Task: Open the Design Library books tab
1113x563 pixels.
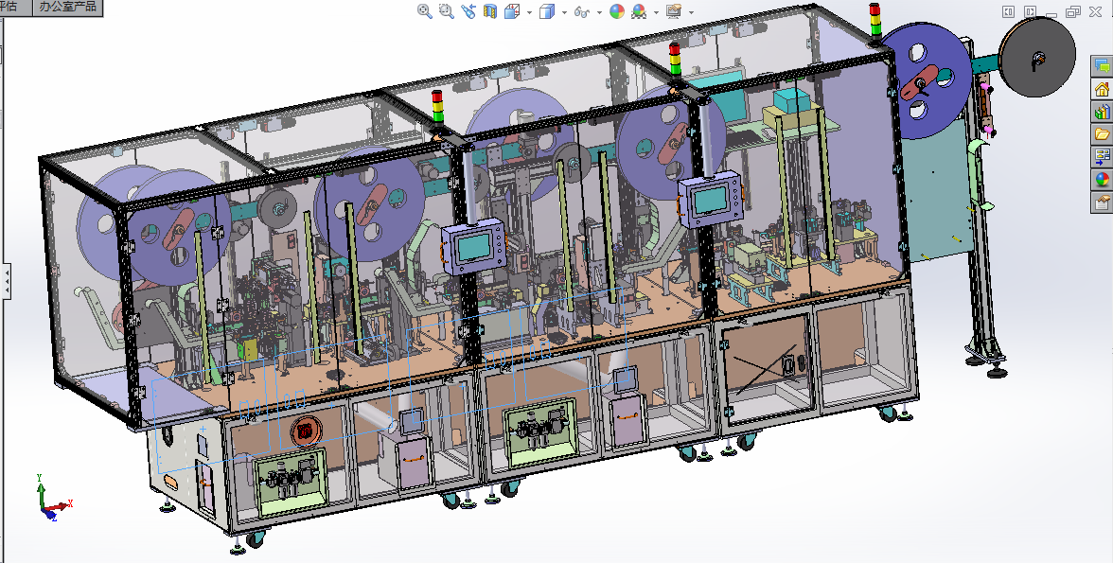Action: pyautogui.click(x=1102, y=113)
